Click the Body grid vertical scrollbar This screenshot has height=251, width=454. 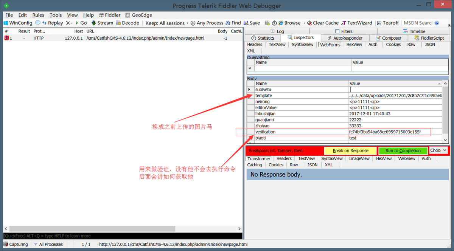(445, 112)
